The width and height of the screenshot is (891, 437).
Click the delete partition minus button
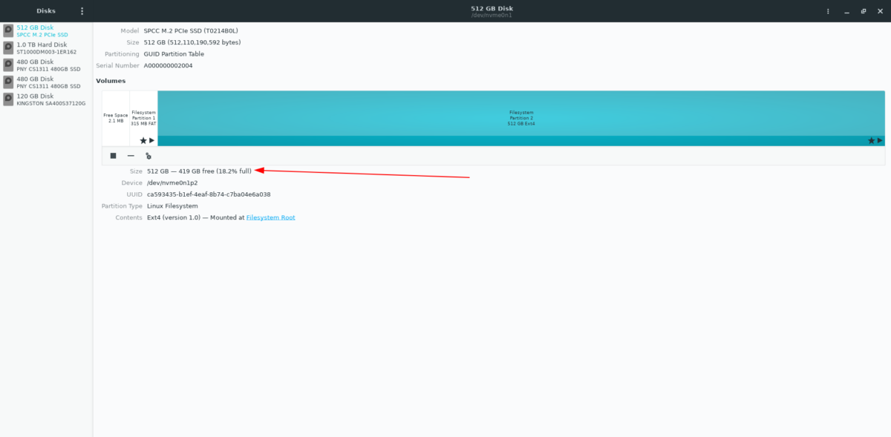[x=131, y=156]
